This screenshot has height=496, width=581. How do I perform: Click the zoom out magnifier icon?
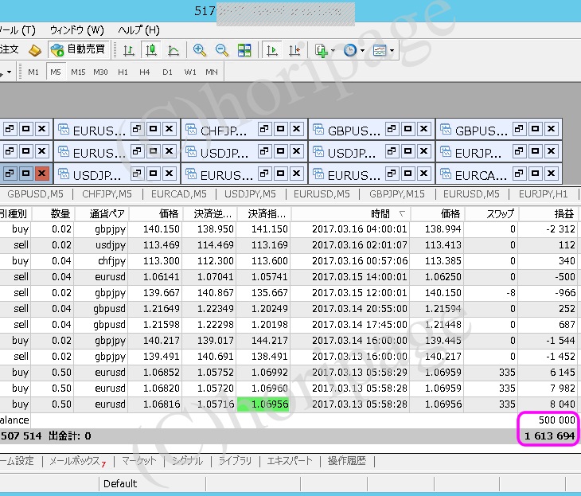coord(222,50)
